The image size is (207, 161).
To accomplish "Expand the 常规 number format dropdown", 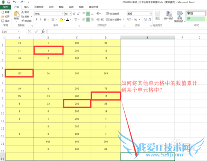I will tap(150, 14).
